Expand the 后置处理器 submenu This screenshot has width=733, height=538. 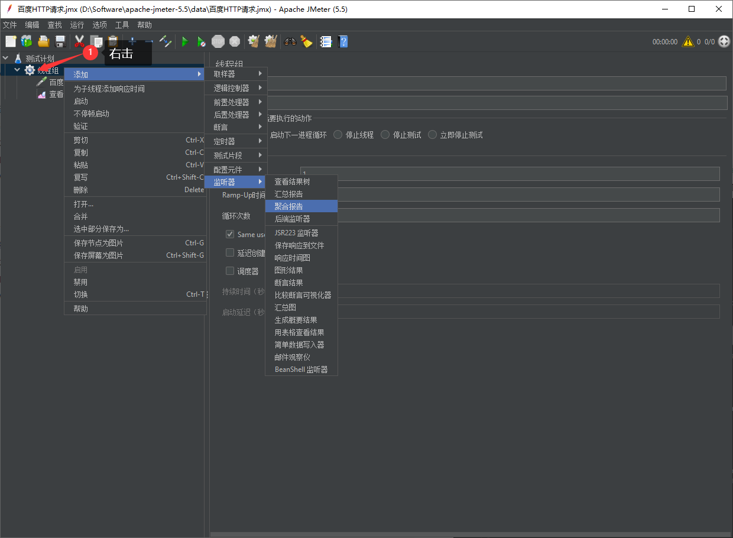pos(236,115)
